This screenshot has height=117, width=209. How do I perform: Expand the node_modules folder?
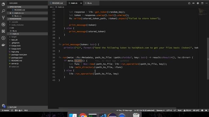(27, 25)
